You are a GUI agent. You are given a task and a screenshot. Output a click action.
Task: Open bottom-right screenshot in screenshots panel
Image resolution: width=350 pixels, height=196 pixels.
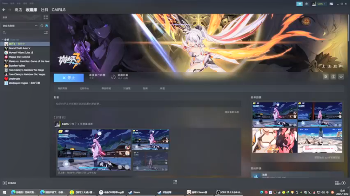[320, 140]
